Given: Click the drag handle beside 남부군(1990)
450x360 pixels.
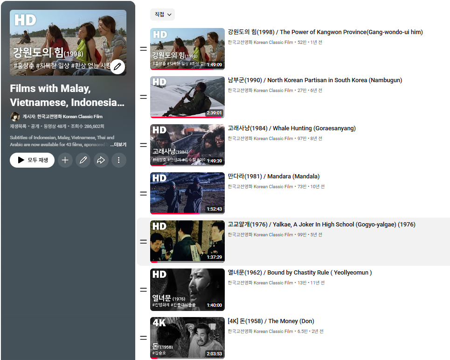Looking at the screenshot, I should pos(144,97).
